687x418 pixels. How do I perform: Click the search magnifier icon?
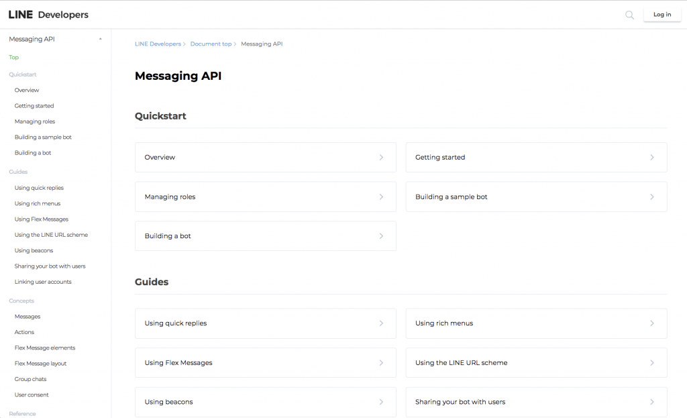[x=629, y=15]
